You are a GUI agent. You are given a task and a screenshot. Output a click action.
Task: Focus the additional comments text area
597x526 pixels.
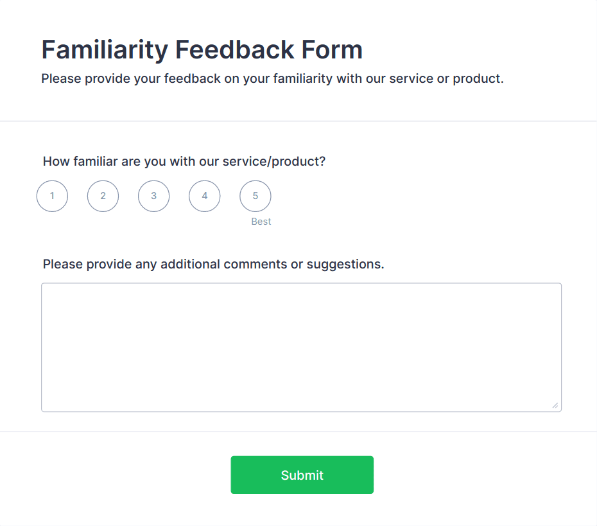[301, 347]
